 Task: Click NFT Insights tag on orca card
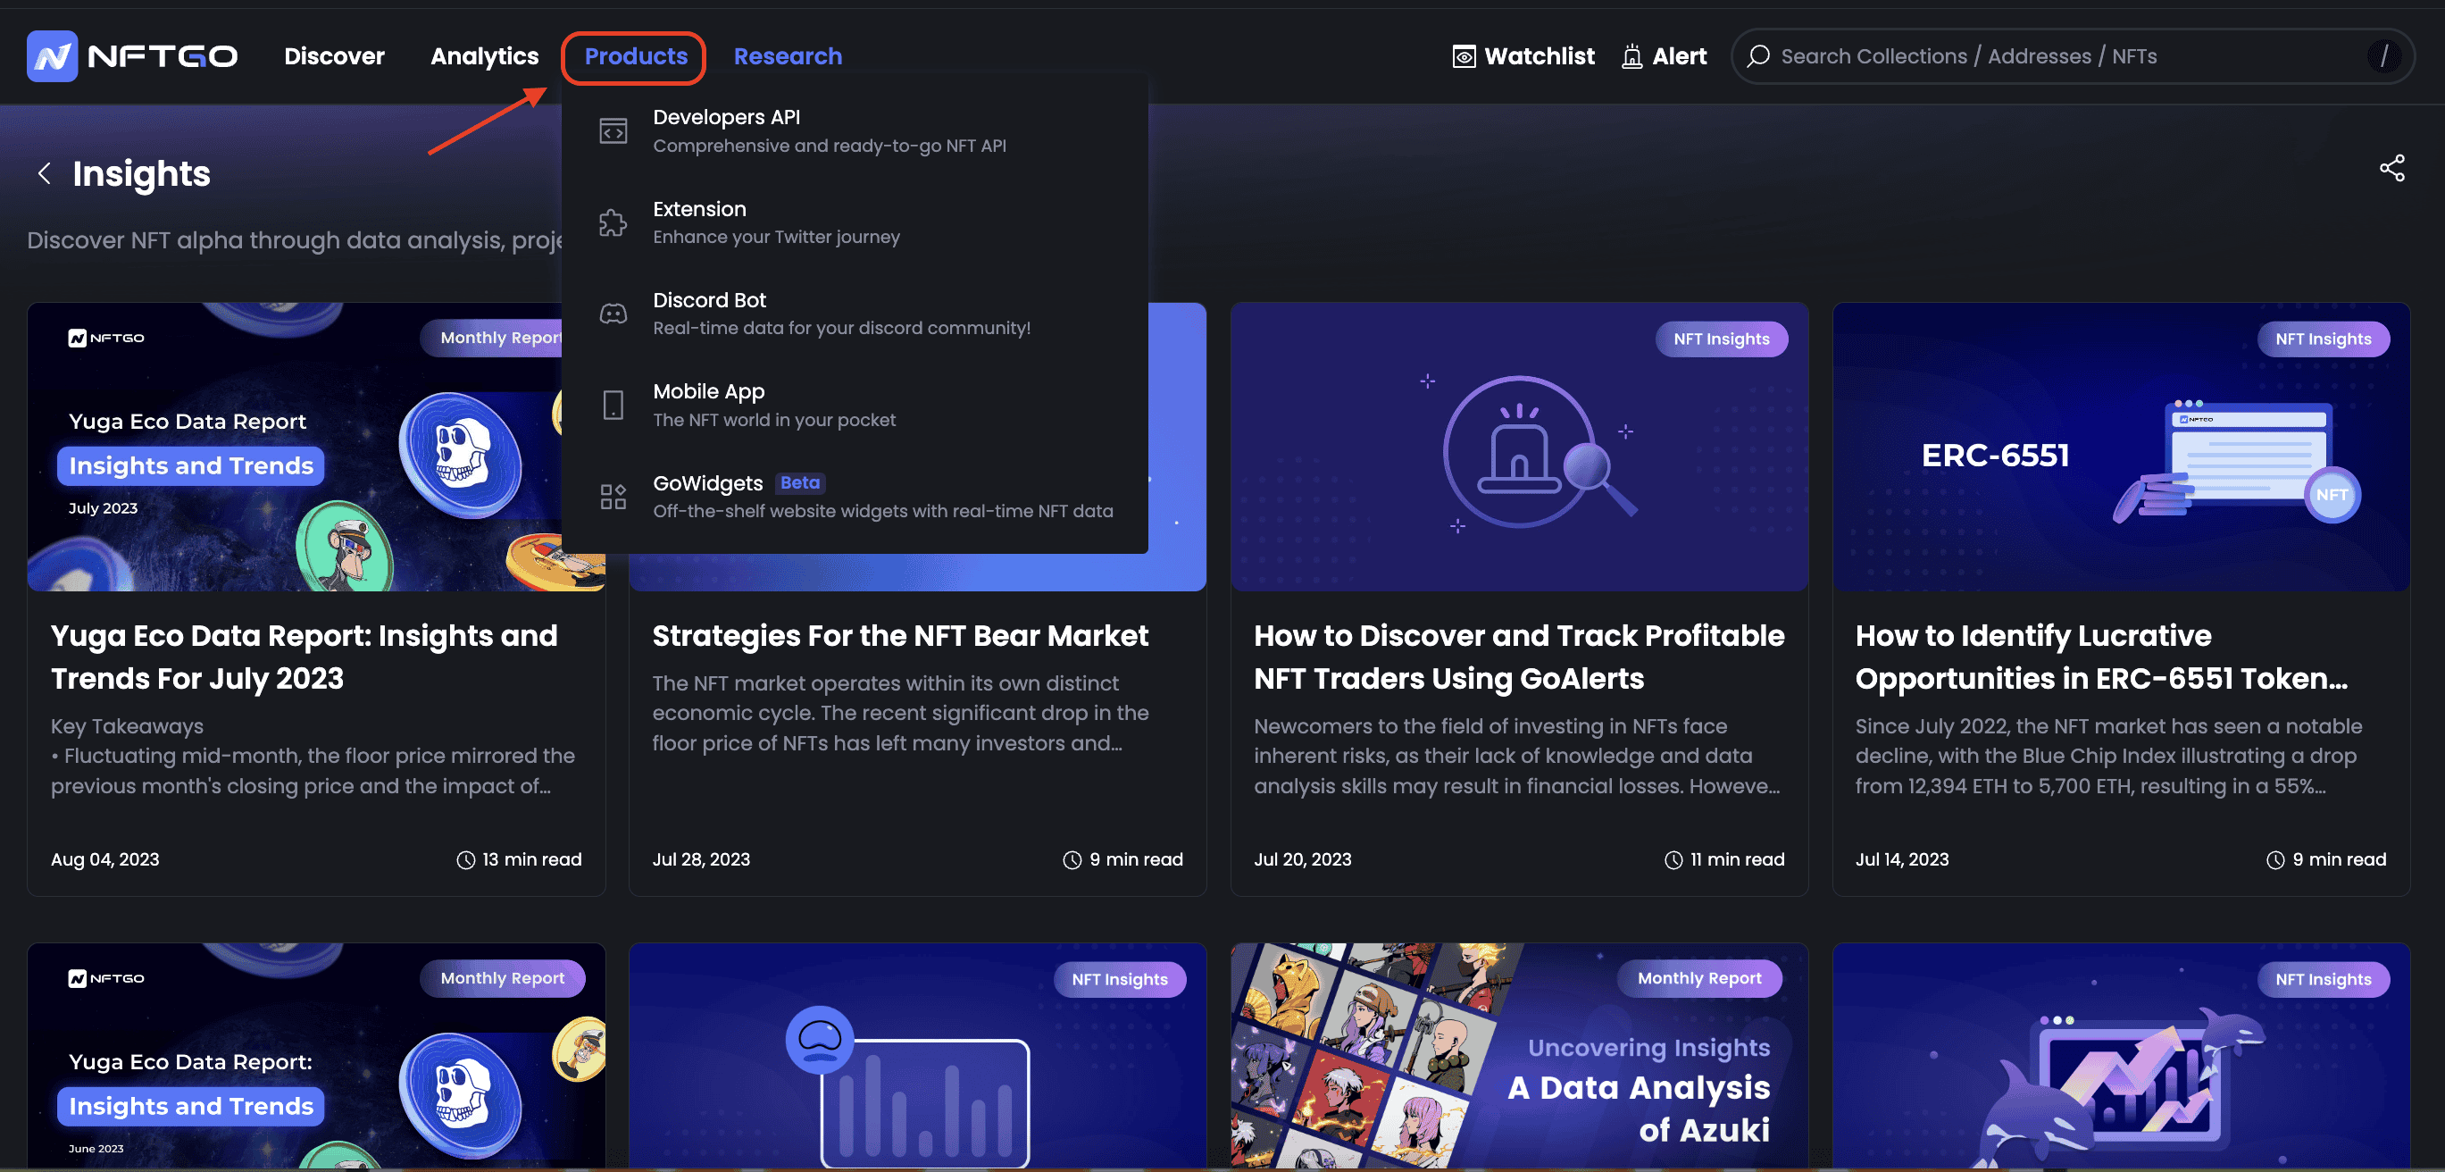pos(2323,979)
